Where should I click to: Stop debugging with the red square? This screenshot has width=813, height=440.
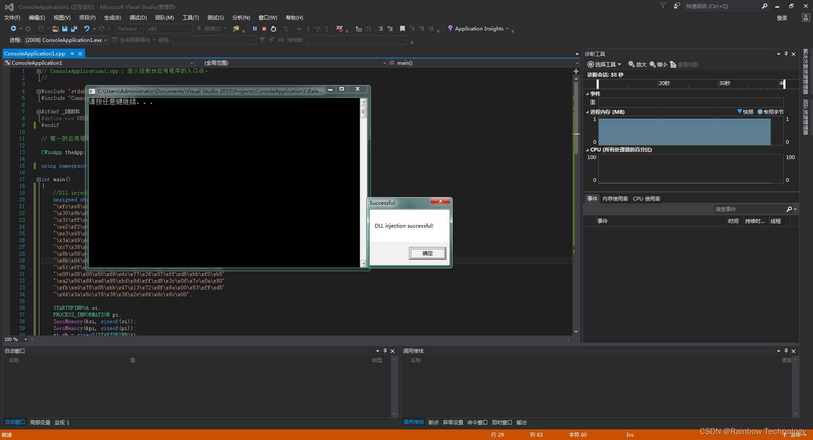coord(264,29)
